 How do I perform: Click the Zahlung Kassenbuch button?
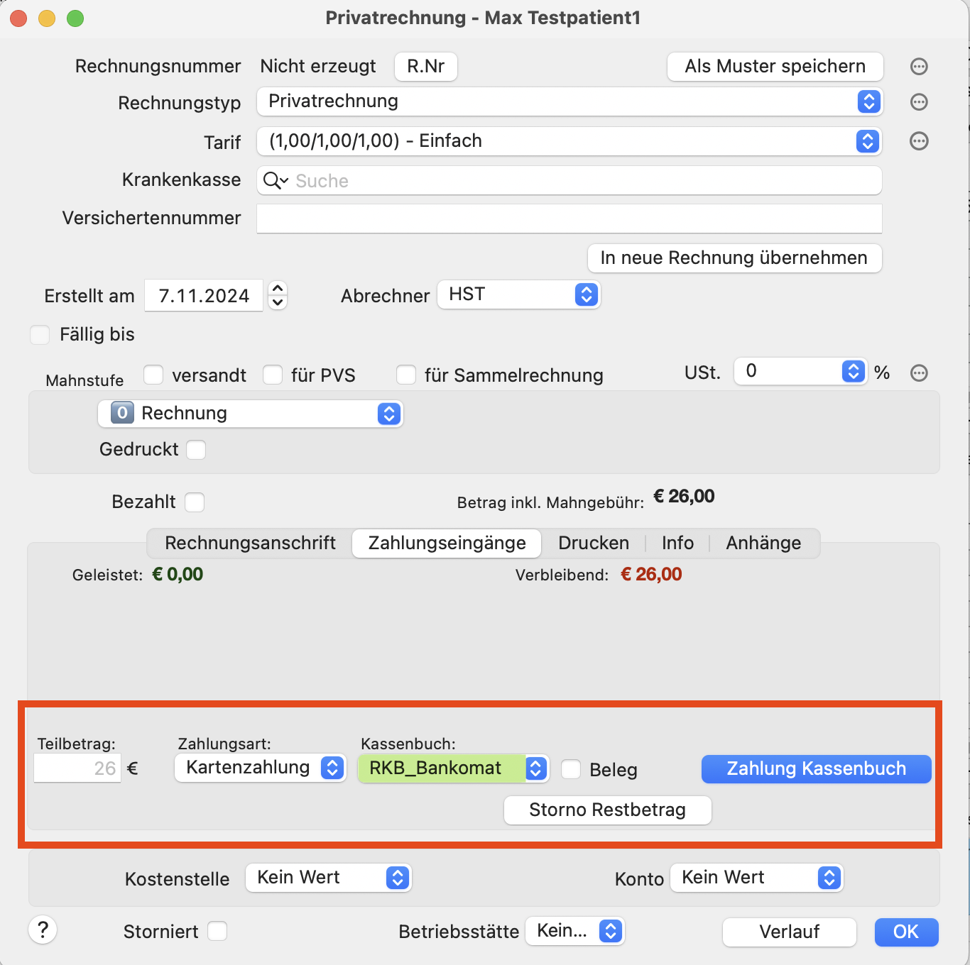point(817,769)
